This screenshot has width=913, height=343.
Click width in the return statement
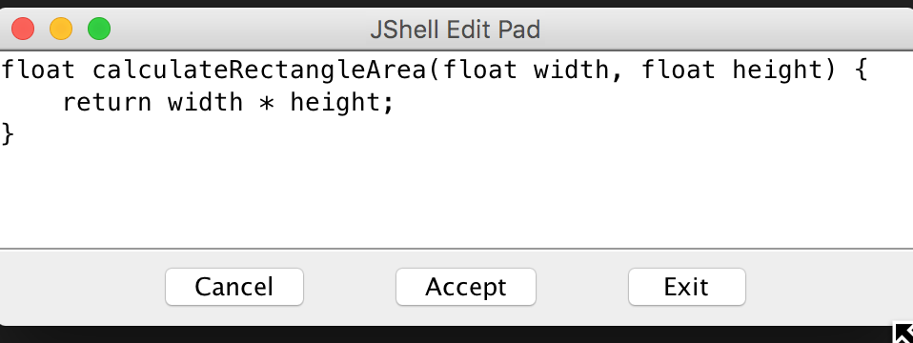[x=205, y=103]
